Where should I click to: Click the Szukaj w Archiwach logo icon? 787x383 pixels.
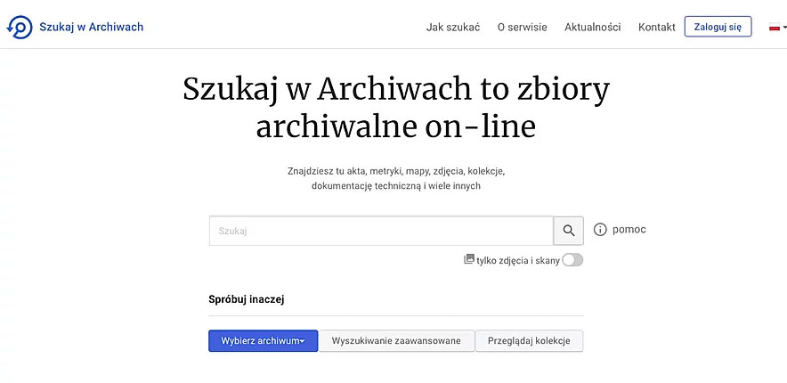coord(19,27)
